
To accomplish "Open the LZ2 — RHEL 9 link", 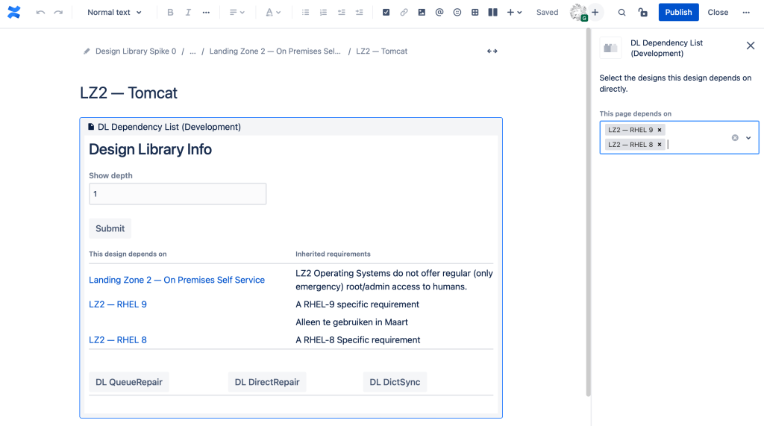I will point(118,304).
